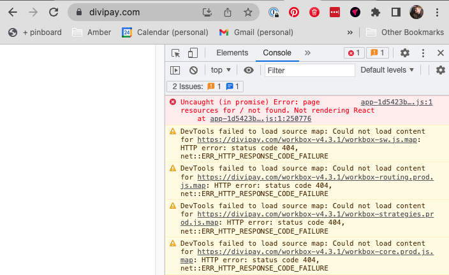Image resolution: width=449 pixels, height=275 pixels.
Task: Open the 2 Issues button
Action: pyautogui.click(x=205, y=87)
